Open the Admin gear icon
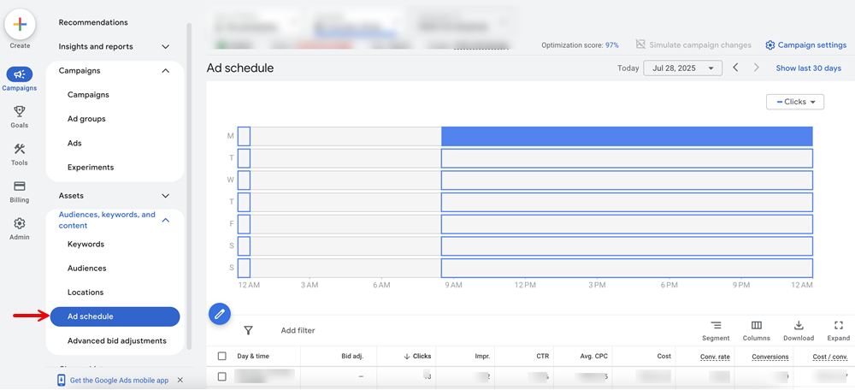The height and width of the screenshot is (390, 855). tap(20, 223)
